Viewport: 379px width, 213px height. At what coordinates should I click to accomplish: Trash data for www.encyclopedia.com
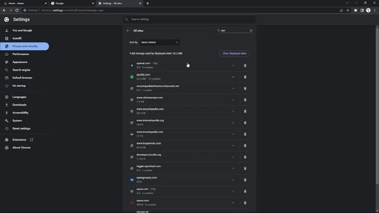pyautogui.click(x=245, y=111)
